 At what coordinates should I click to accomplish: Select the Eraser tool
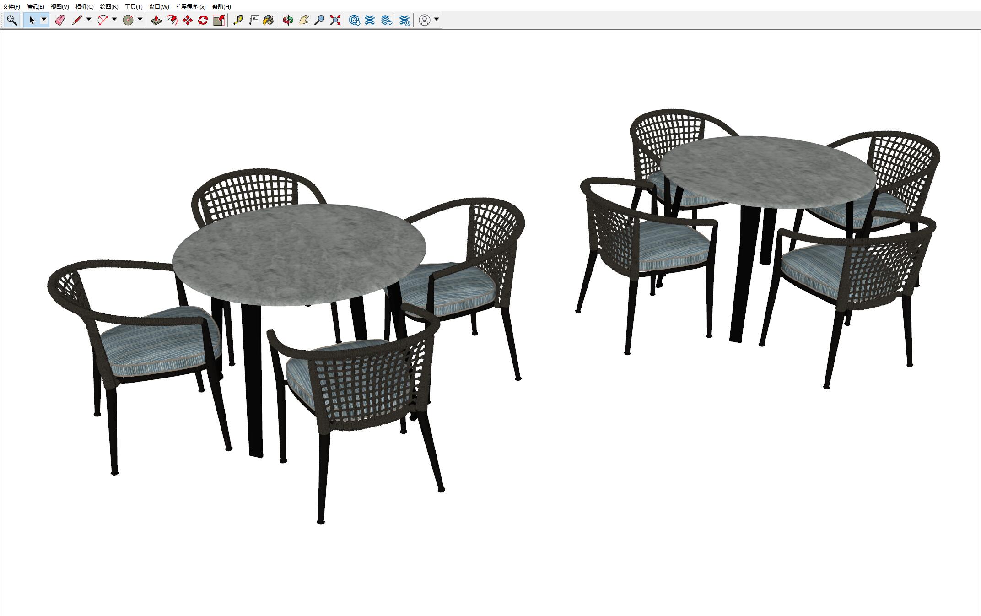coord(60,20)
